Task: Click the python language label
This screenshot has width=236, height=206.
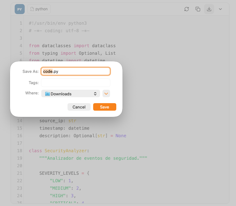Action: [39, 9]
